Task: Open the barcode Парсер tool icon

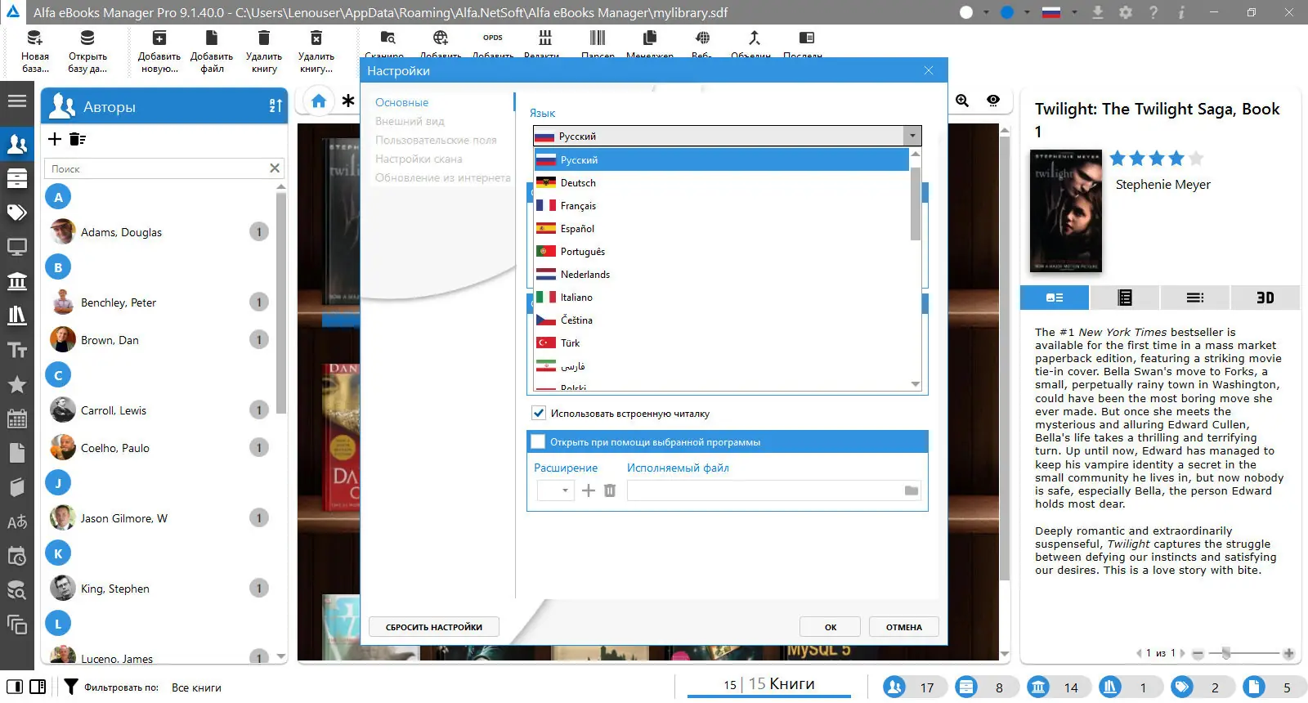Action: pyautogui.click(x=598, y=38)
